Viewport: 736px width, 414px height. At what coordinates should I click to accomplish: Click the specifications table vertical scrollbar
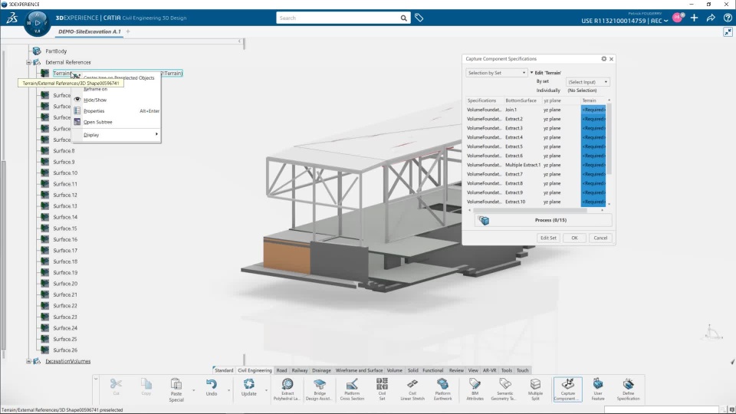pos(609,139)
